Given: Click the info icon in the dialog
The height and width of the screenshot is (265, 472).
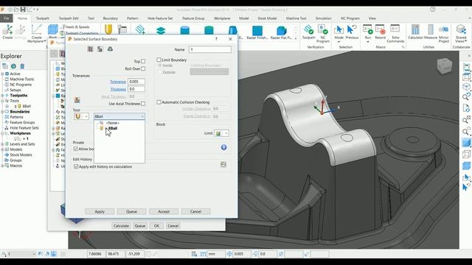Looking at the screenshot, I should tap(223, 147).
